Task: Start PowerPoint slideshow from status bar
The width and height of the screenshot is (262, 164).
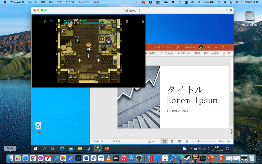Action: tap(187, 142)
